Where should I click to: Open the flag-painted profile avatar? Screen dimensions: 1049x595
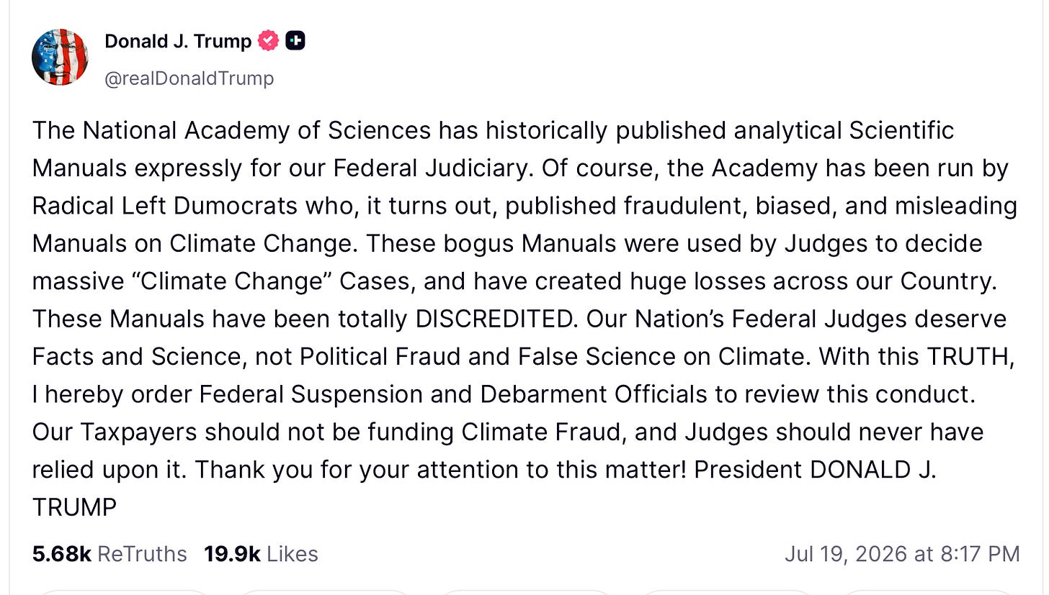pos(61,58)
